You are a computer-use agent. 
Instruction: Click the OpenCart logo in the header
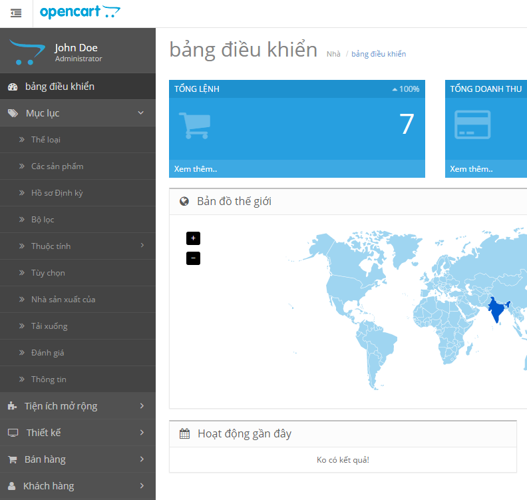click(80, 12)
